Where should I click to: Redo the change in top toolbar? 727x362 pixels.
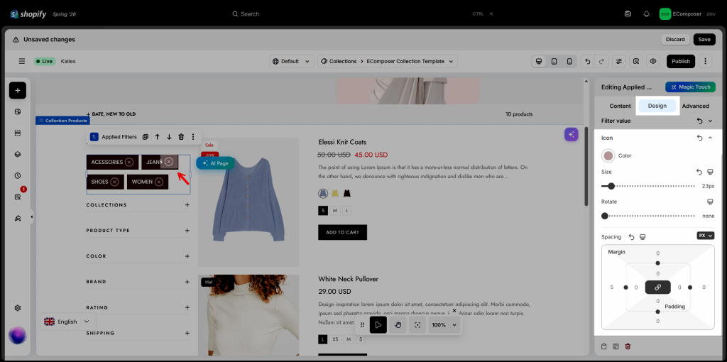(601, 61)
